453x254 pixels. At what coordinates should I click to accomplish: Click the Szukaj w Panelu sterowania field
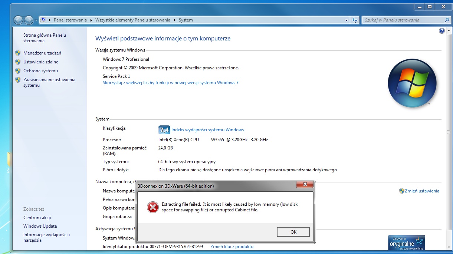click(403, 20)
